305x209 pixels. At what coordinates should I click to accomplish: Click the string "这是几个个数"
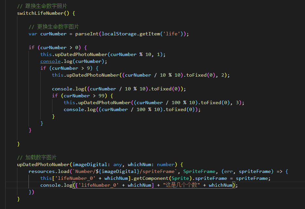coord(181,185)
